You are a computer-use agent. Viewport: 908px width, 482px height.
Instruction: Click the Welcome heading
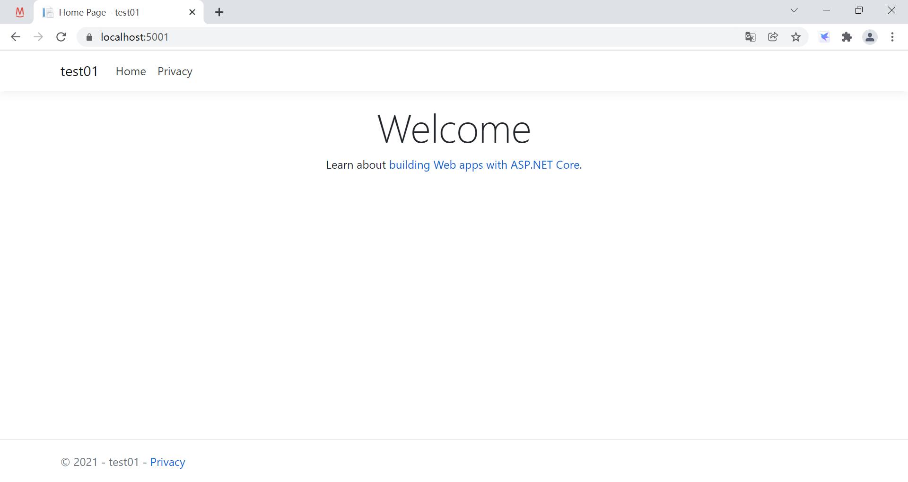pyautogui.click(x=454, y=129)
